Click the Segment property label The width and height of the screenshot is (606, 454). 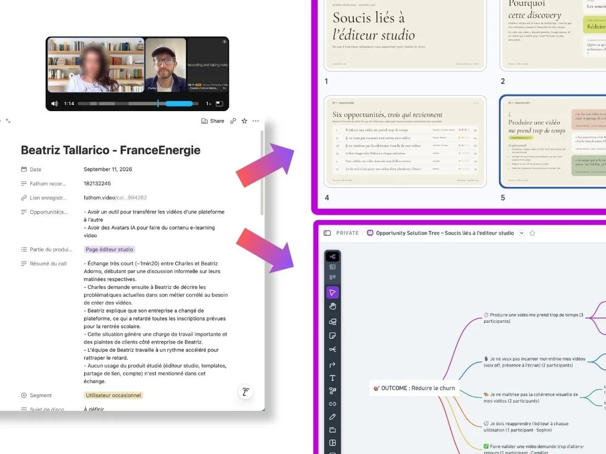(x=36, y=395)
